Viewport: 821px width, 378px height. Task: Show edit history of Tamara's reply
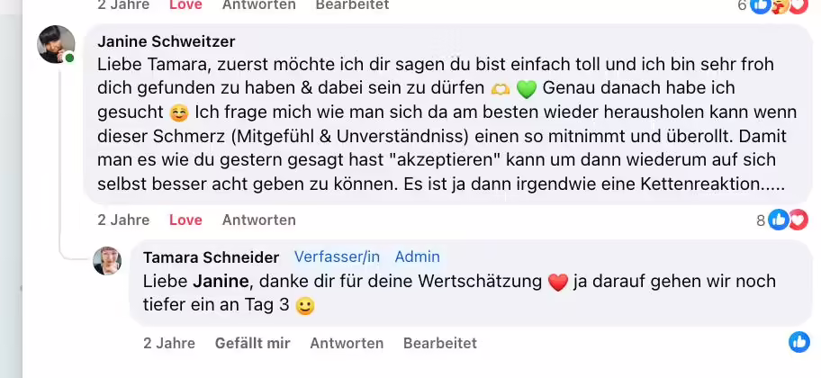pyautogui.click(x=439, y=343)
